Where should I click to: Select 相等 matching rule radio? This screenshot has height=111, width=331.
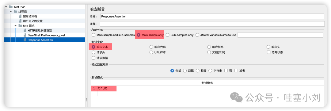pyautogui.click(x=198, y=71)
